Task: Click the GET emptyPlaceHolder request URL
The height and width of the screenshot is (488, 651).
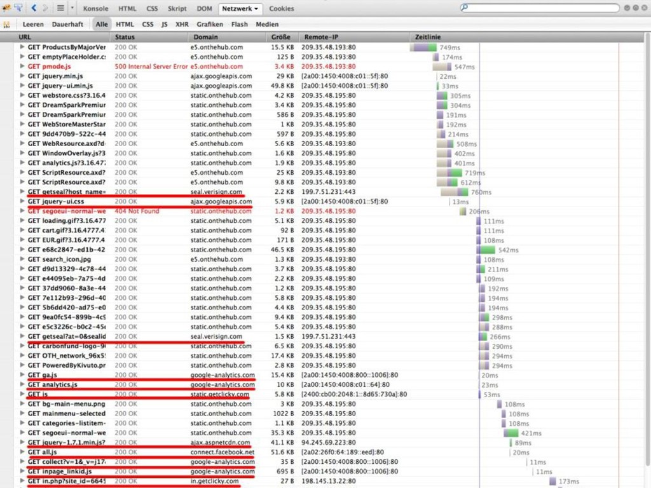Action: point(67,57)
